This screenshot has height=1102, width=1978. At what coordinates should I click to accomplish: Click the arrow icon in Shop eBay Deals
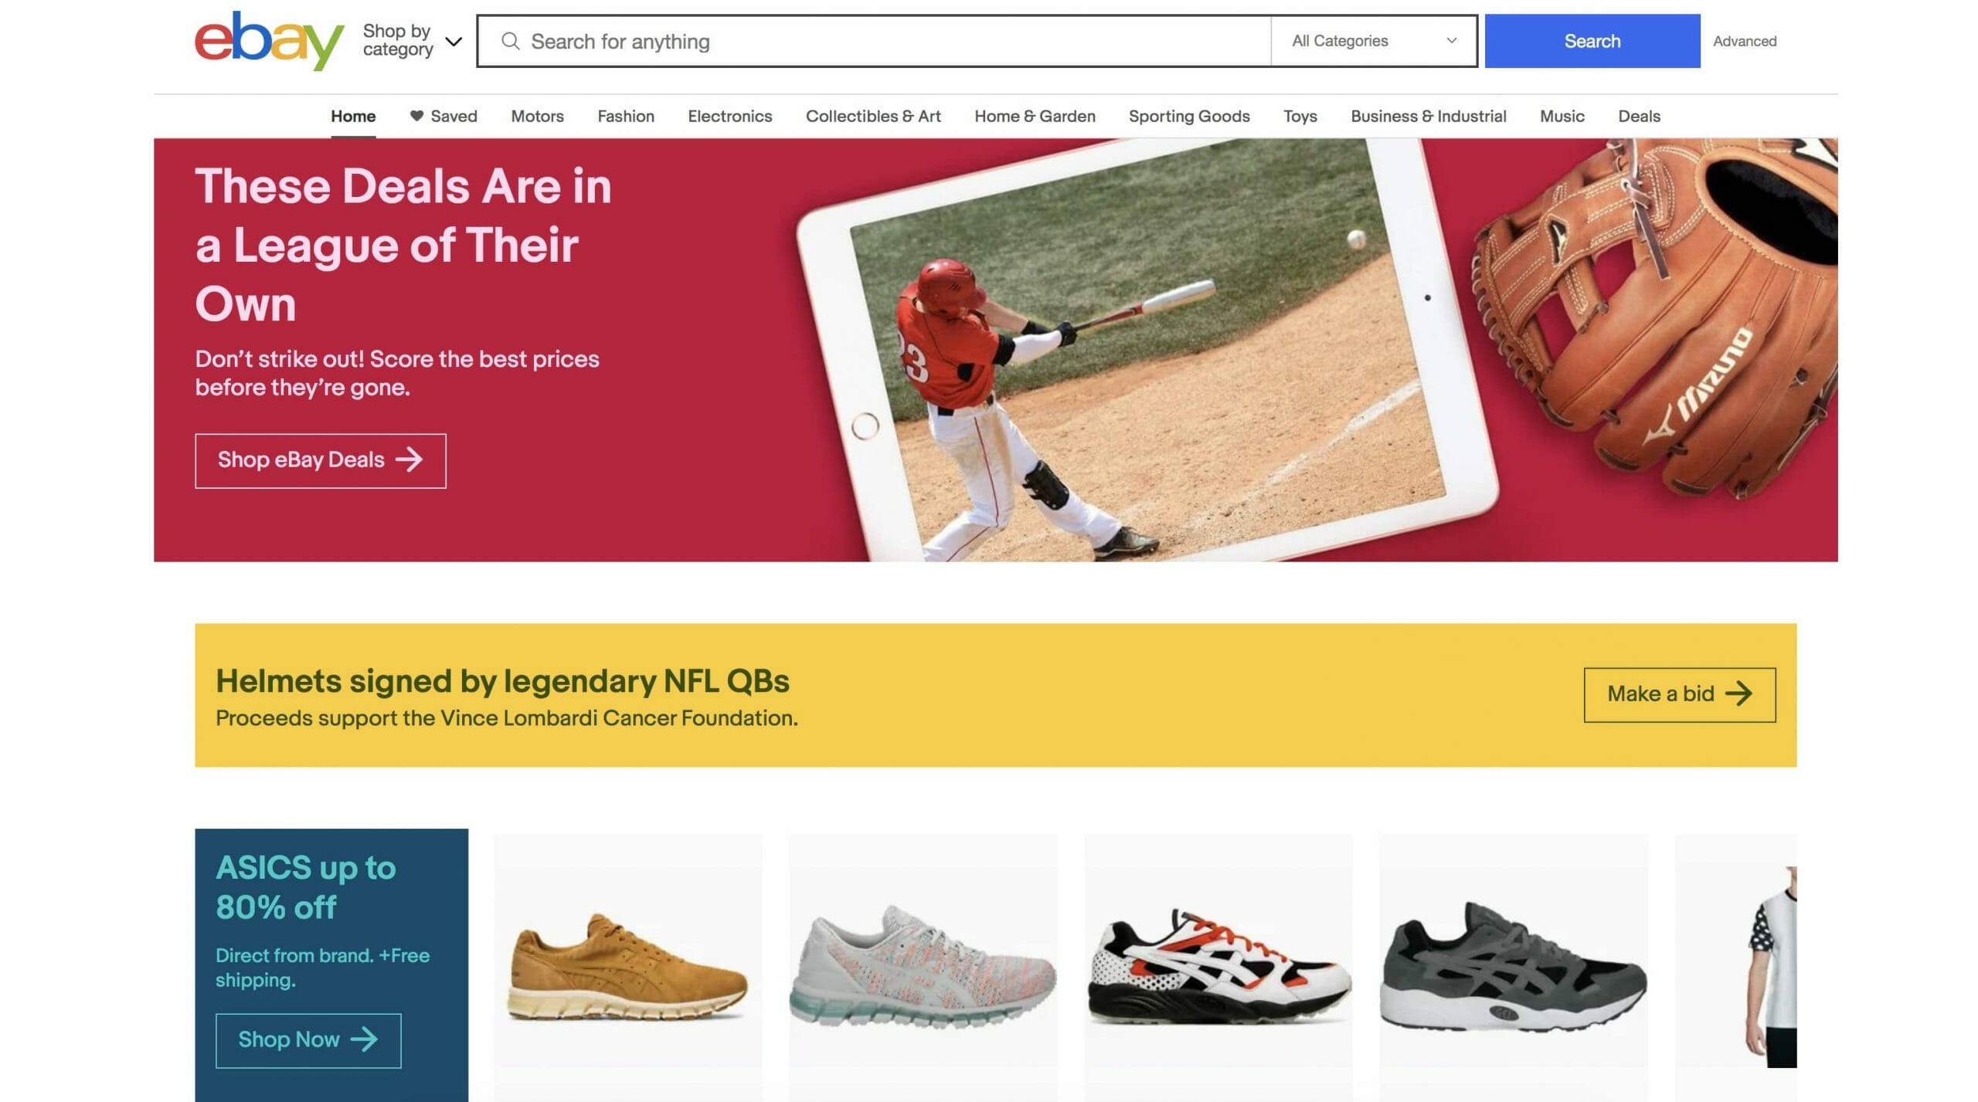(x=409, y=459)
